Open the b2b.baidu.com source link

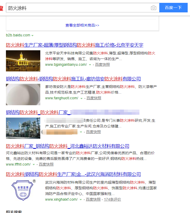18,35
